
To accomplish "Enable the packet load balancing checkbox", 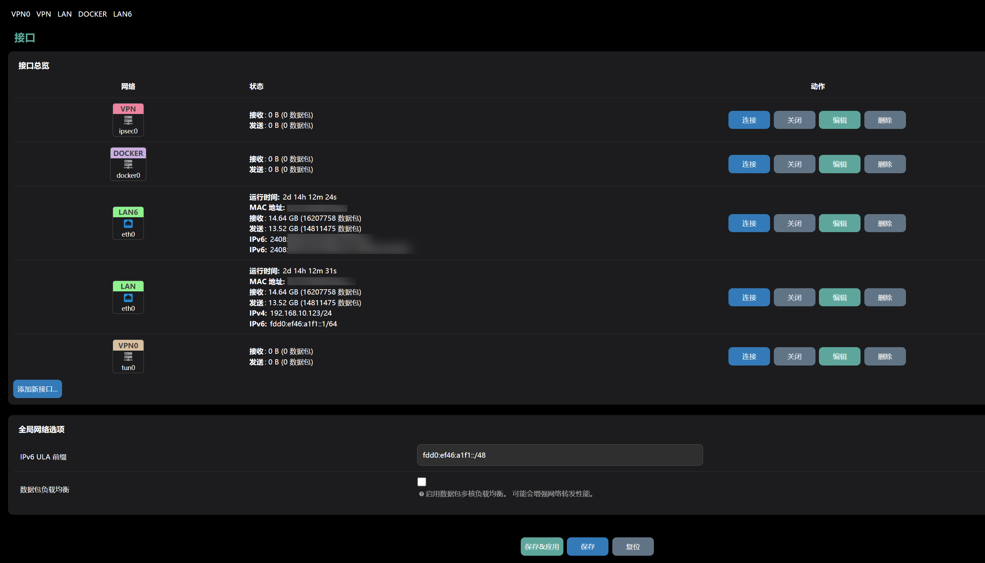I will 422,482.
